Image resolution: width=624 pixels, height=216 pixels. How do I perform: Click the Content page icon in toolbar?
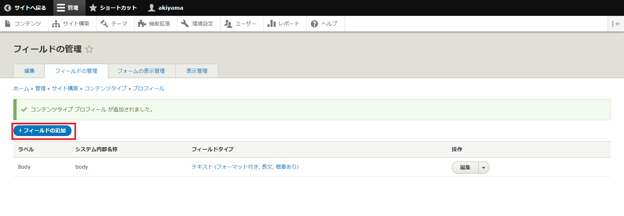click(7, 24)
